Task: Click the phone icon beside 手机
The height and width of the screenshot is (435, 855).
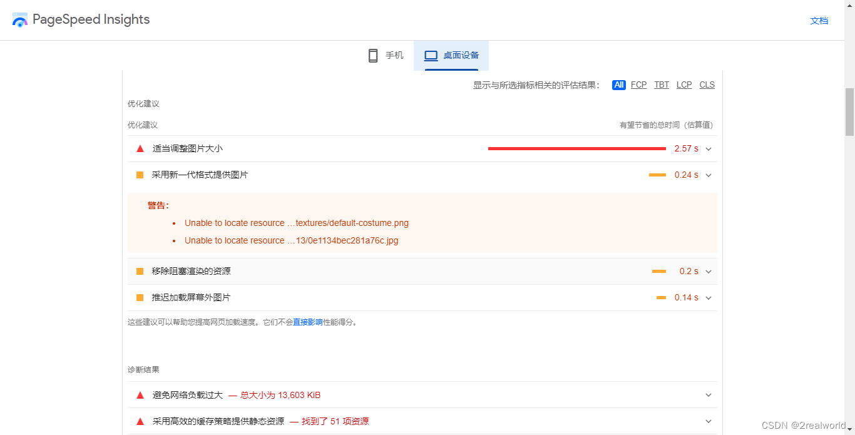Action: pyautogui.click(x=374, y=55)
